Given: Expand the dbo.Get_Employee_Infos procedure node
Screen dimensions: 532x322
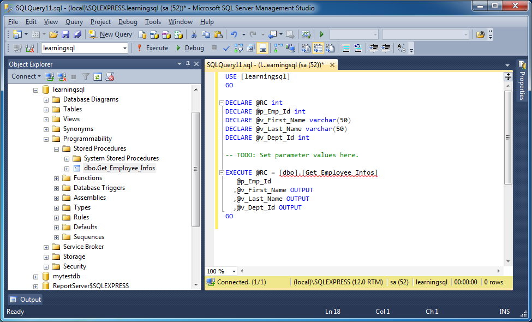Looking at the screenshot, I should coord(67,169).
